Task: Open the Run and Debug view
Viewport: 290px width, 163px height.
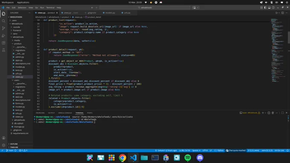Action: (x=3, y=35)
